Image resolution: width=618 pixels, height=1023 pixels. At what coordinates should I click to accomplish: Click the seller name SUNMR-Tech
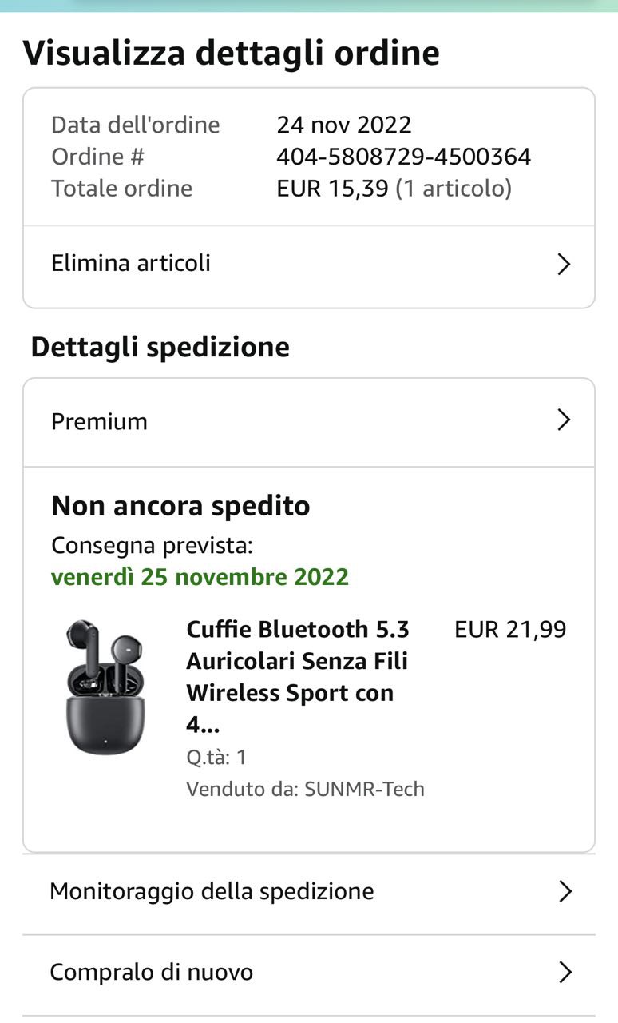coord(364,790)
